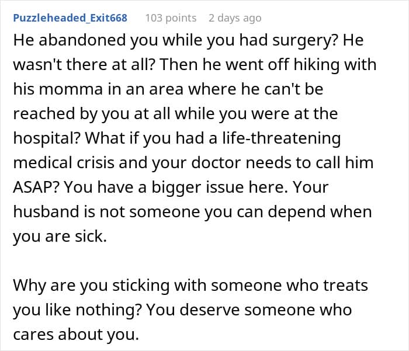Click the words "you are sick."
The width and height of the screenshot is (409, 351).
click(x=60, y=237)
